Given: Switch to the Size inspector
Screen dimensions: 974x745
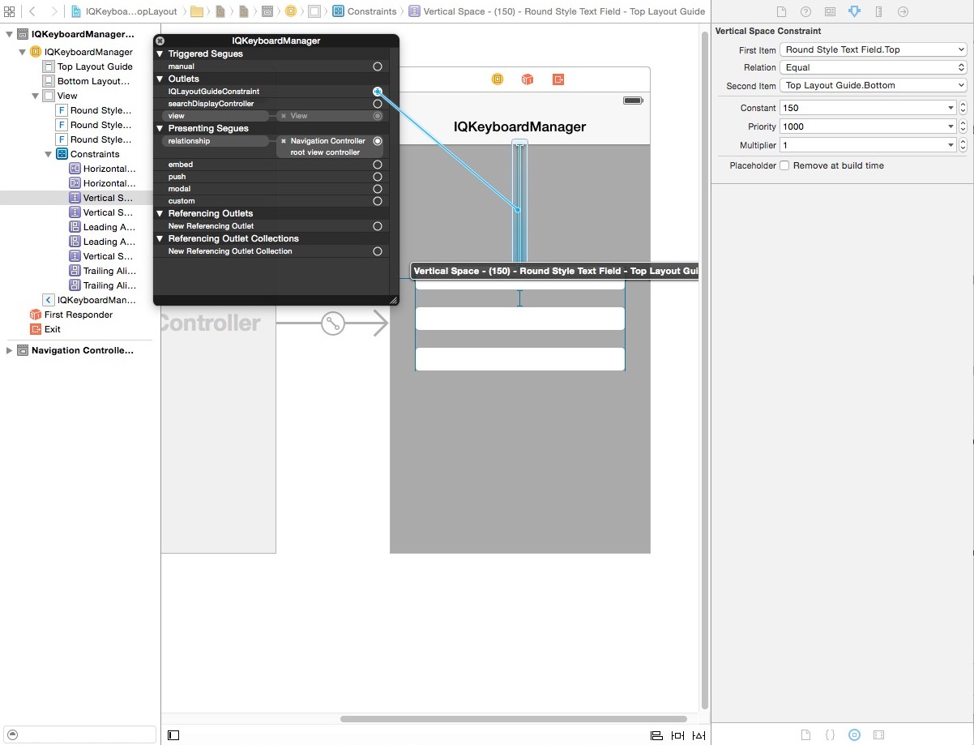Looking at the screenshot, I should [x=878, y=12].
